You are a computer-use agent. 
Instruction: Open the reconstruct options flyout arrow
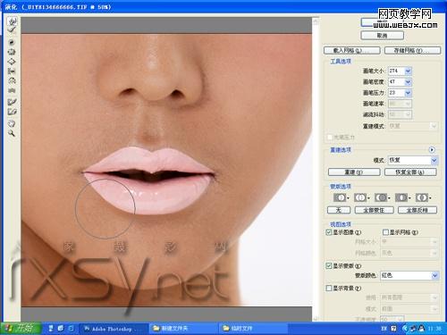coord(432,149)
